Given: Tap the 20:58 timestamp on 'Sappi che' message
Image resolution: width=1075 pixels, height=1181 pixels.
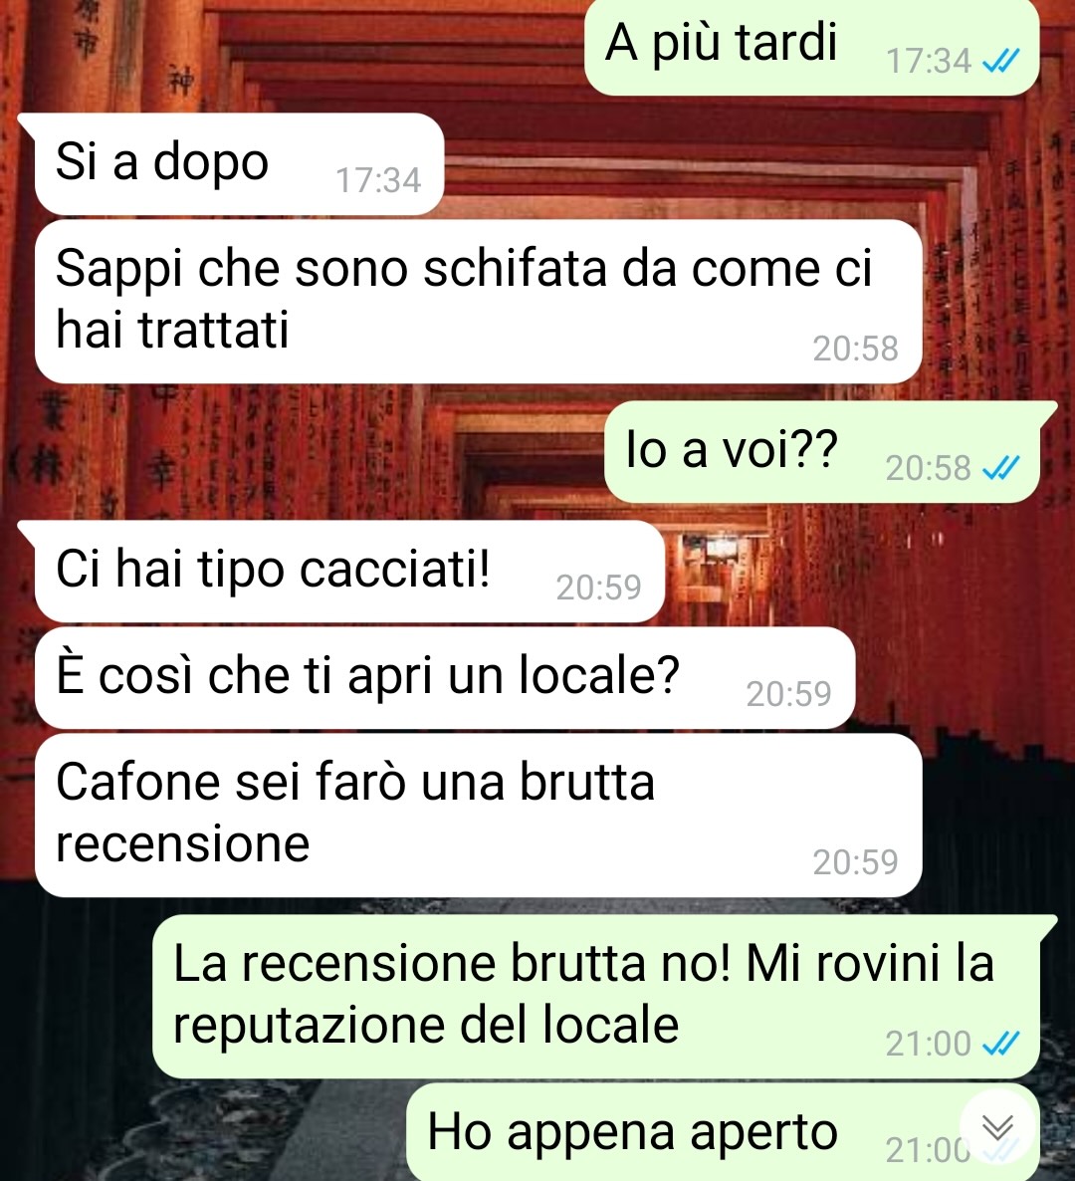Looking at the screenshot, I should click(855, 348).
